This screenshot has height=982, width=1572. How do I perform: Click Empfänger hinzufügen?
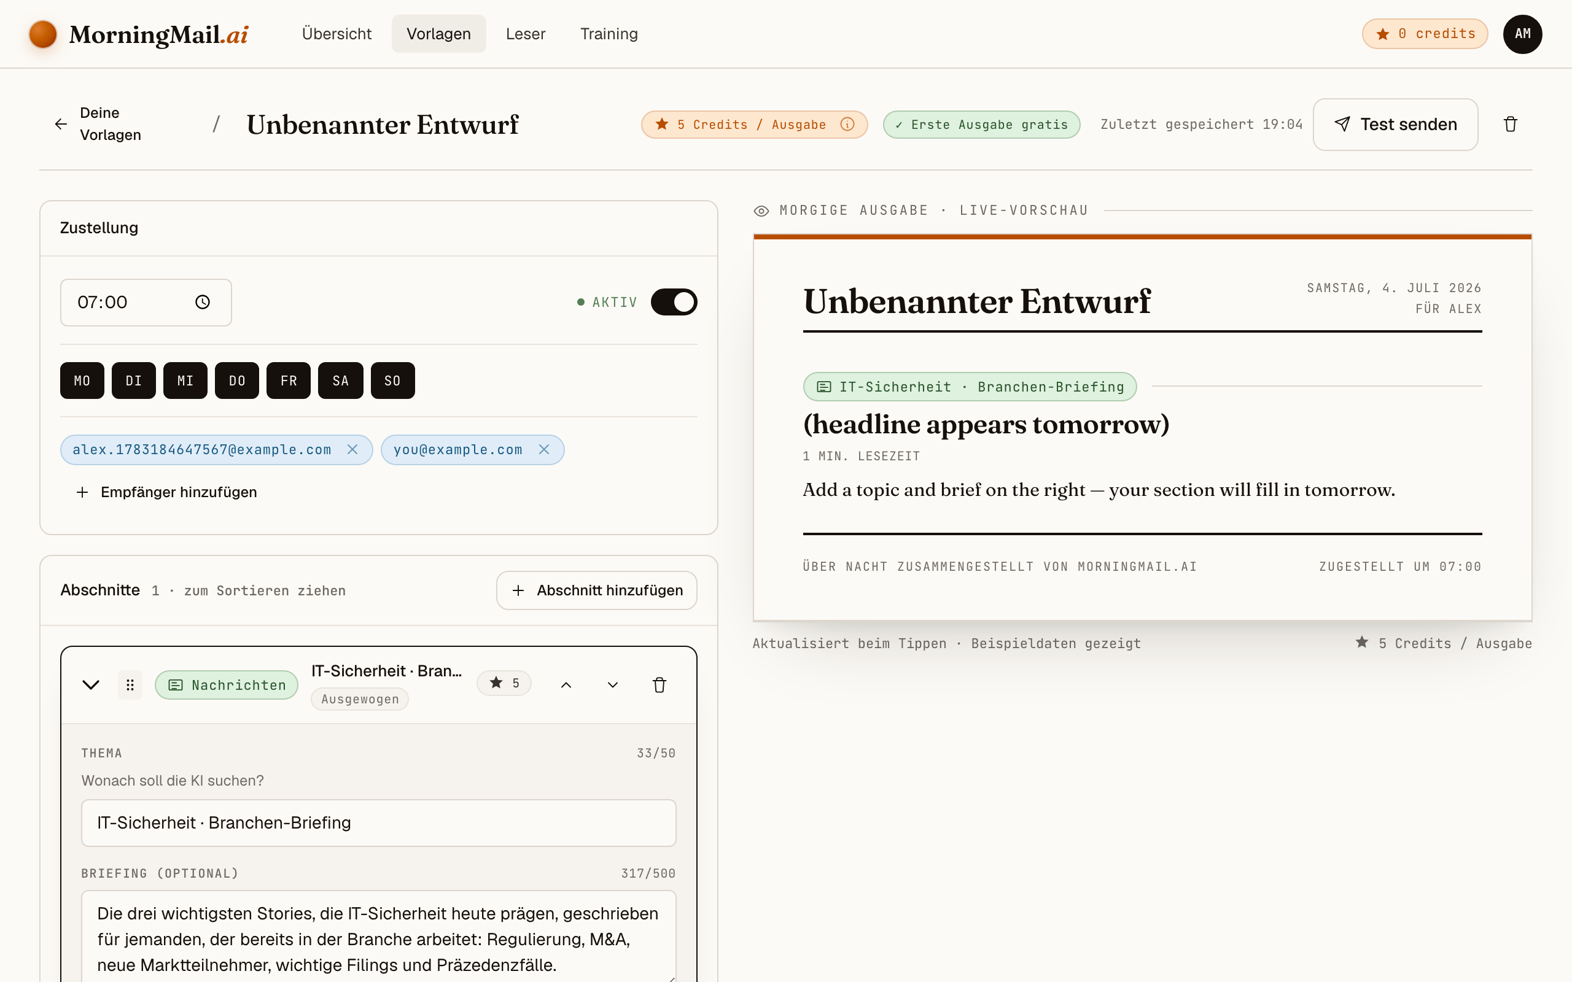[x=166, y=492]
